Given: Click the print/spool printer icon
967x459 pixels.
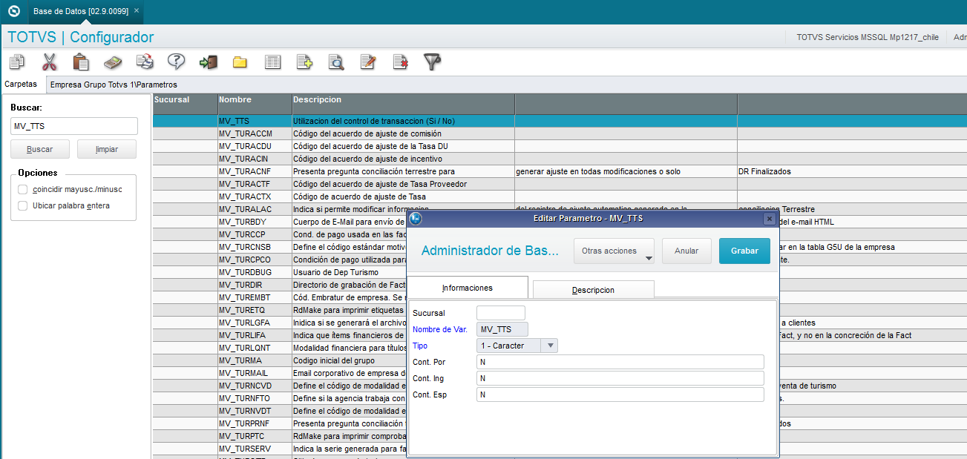Looking at the screenshot, I should (145, 62).
